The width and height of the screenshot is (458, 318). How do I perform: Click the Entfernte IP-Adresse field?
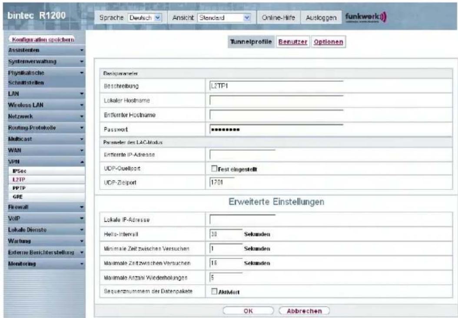242,155
